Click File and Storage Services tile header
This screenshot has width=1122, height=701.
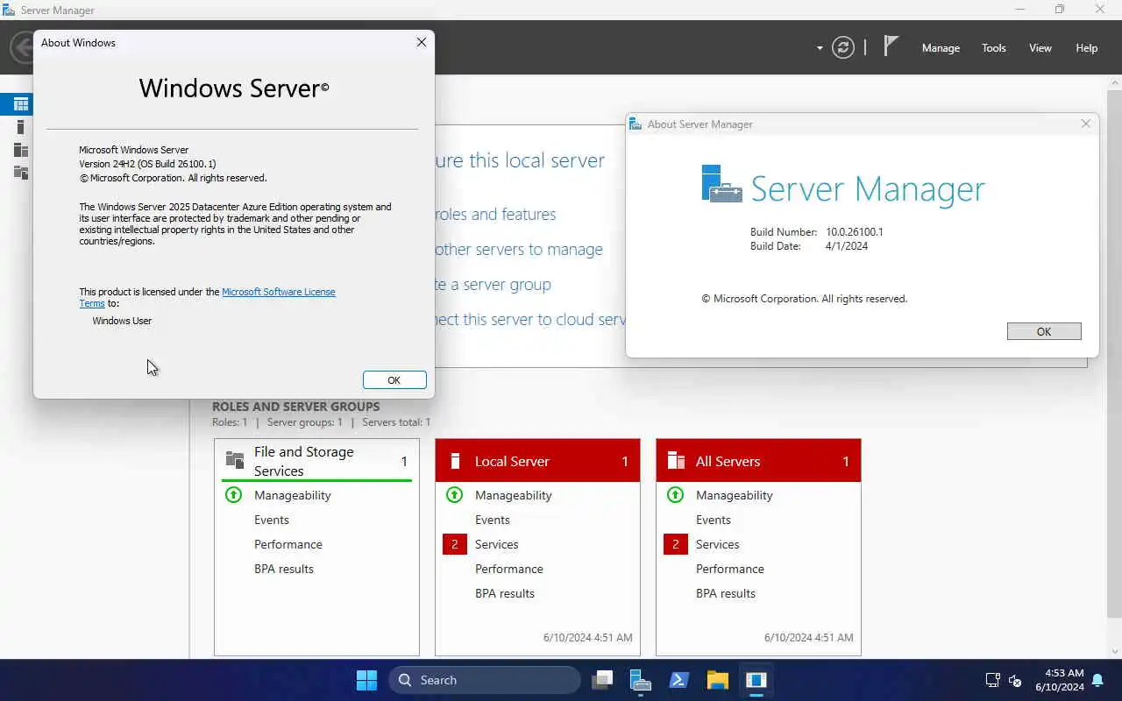click(316, 461)
